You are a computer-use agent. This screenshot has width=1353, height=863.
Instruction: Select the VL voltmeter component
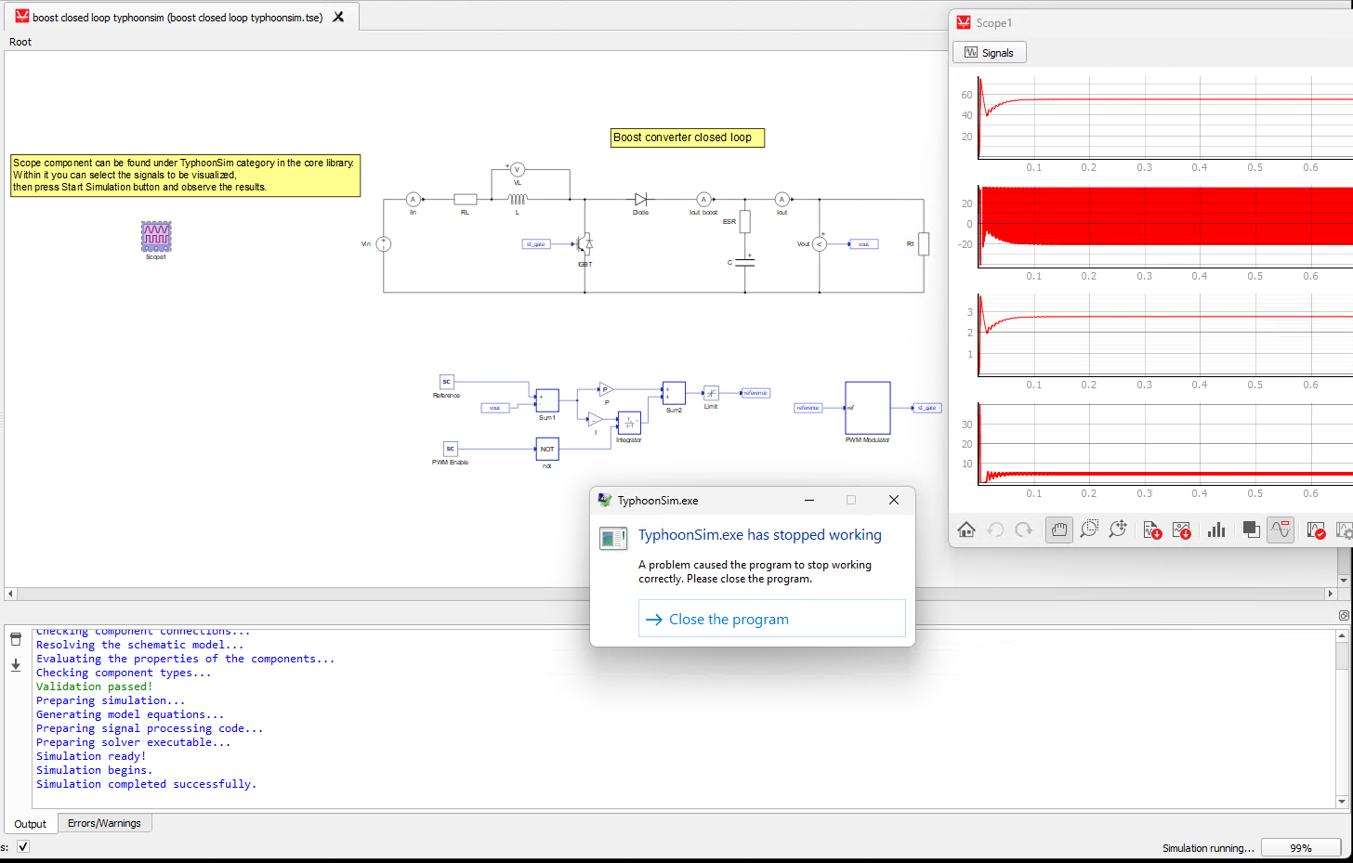[x=518, y=169]
